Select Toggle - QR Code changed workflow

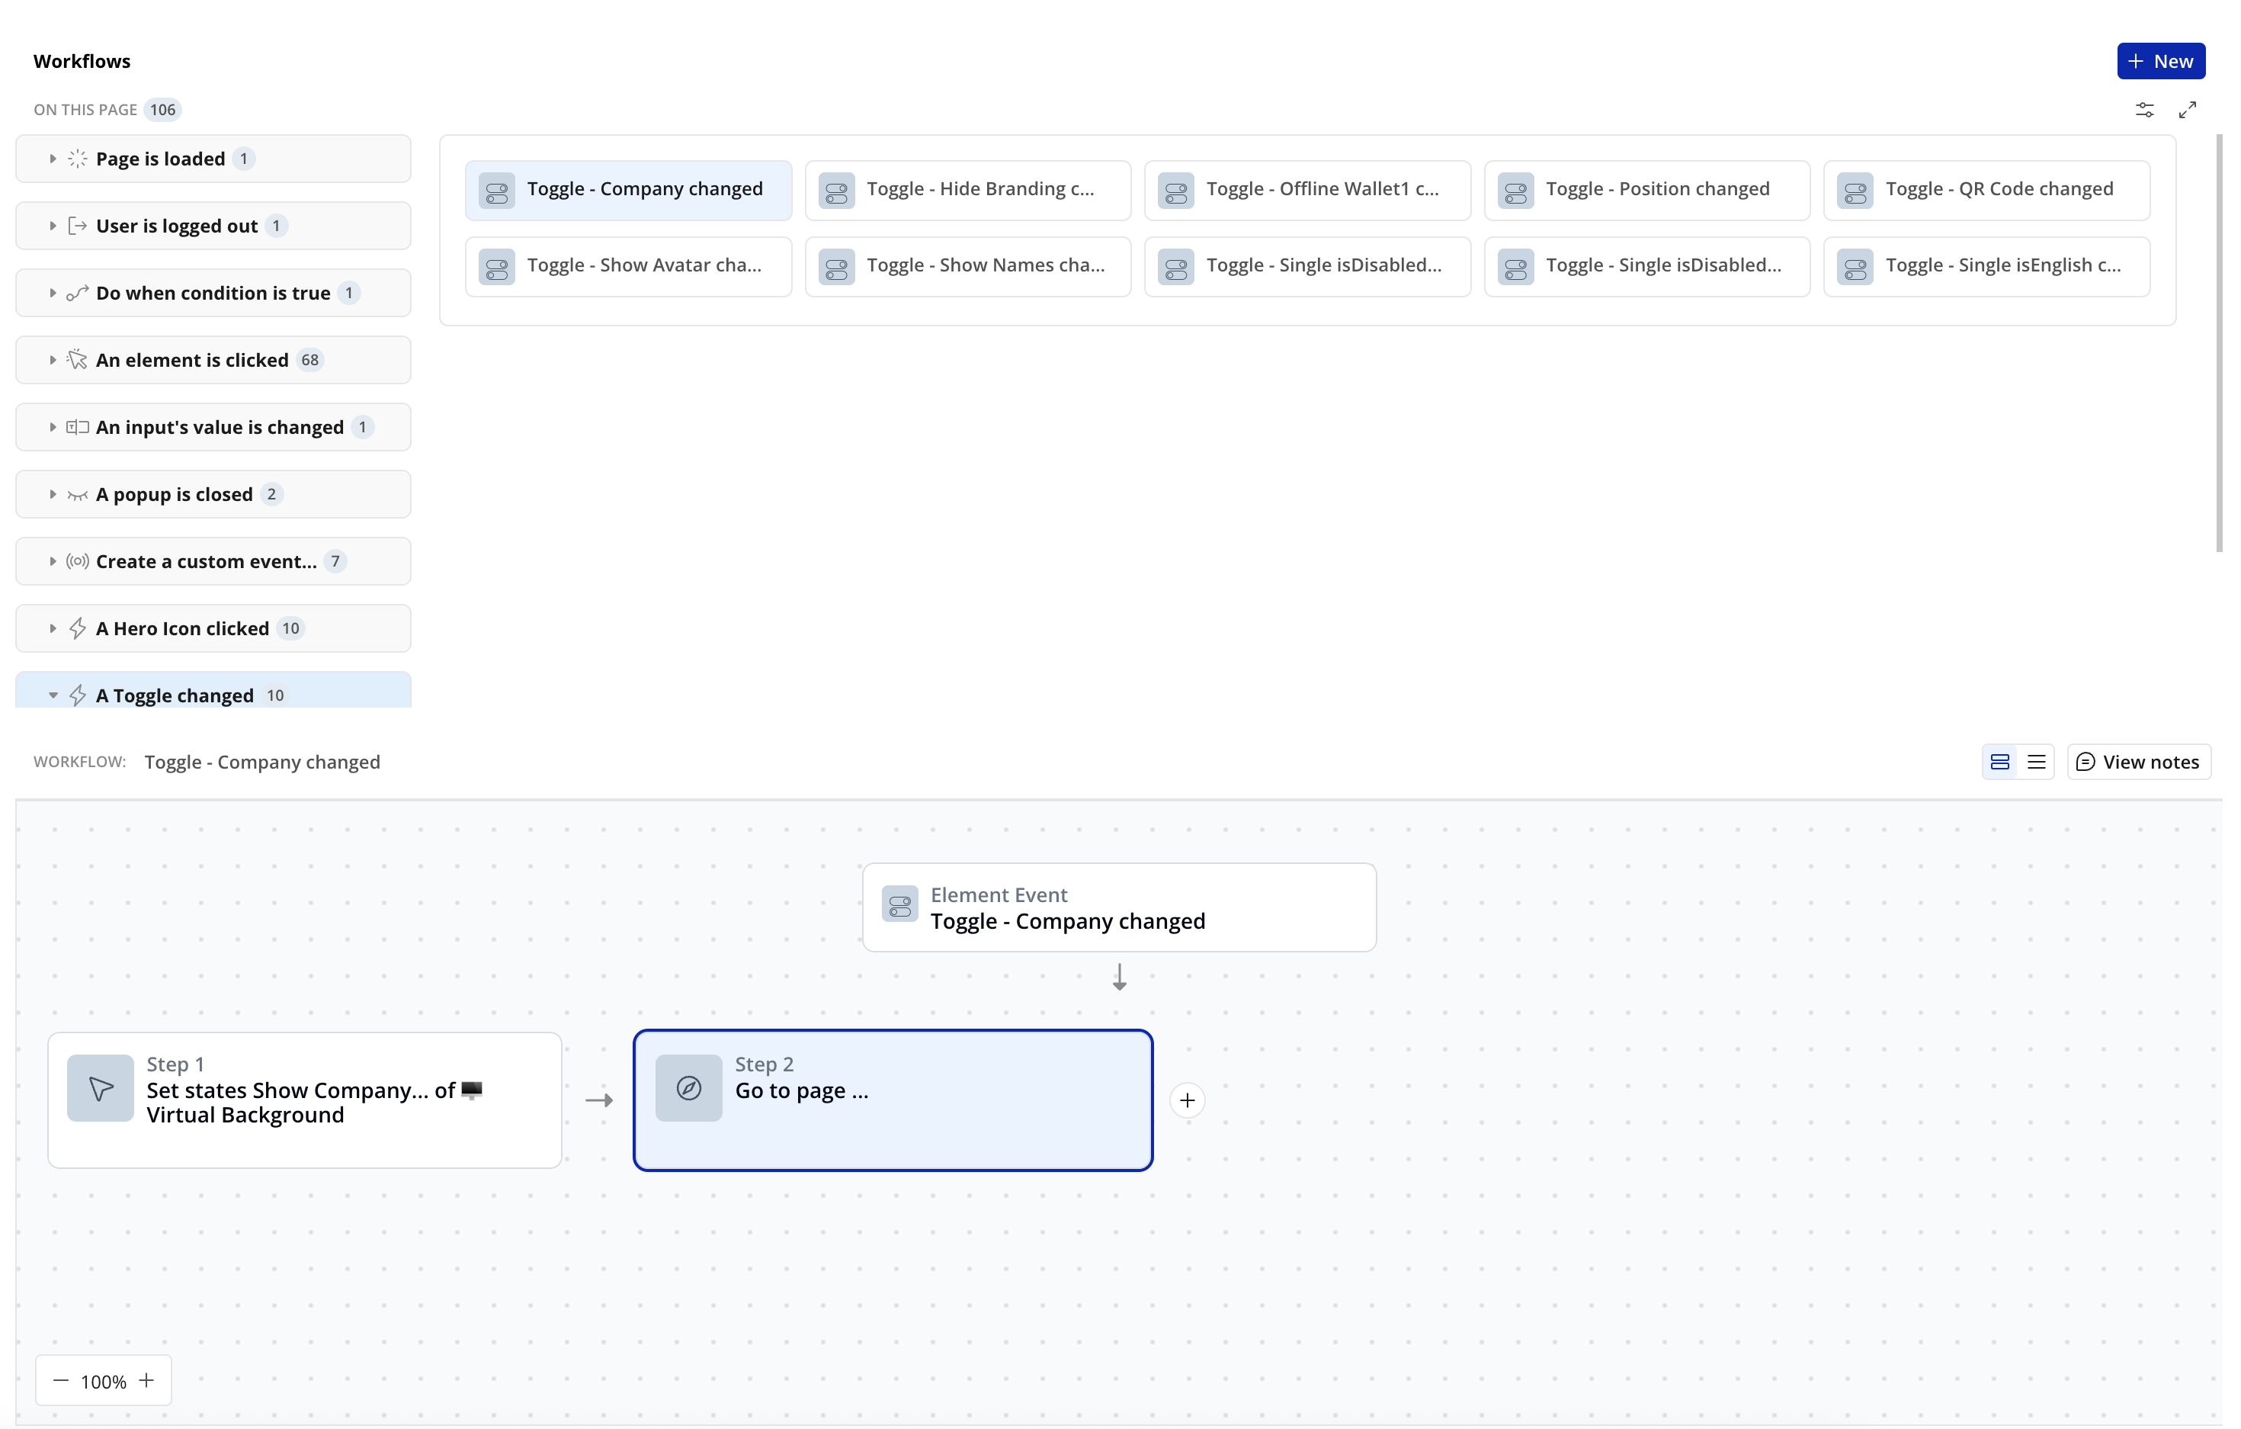click(1986, 190)
